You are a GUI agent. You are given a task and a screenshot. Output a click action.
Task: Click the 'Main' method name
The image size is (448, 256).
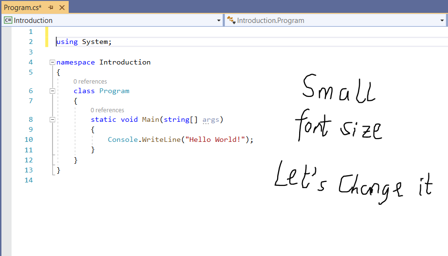[x=151, y=119]
